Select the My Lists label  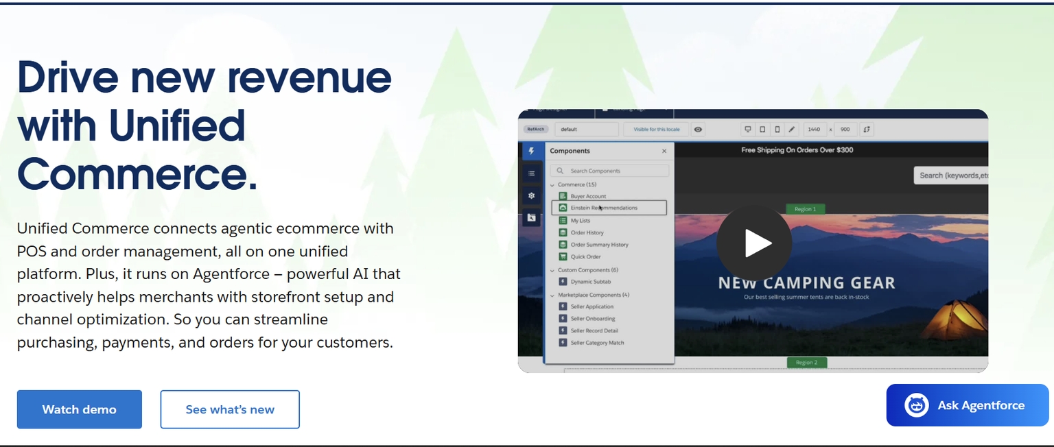coord(581,221)
